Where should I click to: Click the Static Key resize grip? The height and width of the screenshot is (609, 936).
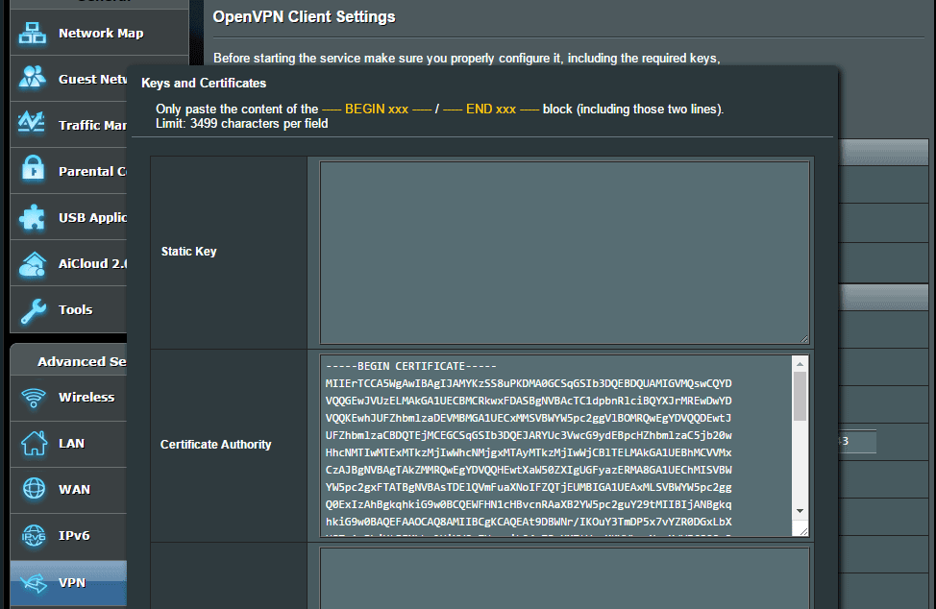(803, 338)
